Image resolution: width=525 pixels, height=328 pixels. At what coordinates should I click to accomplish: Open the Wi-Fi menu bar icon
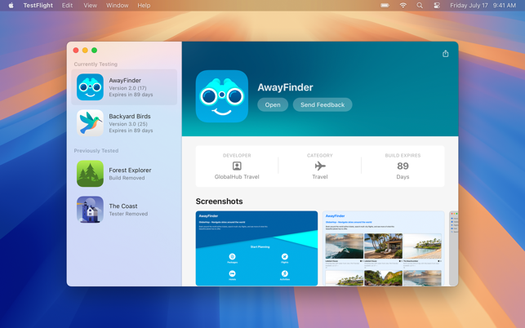pos(403,6)
